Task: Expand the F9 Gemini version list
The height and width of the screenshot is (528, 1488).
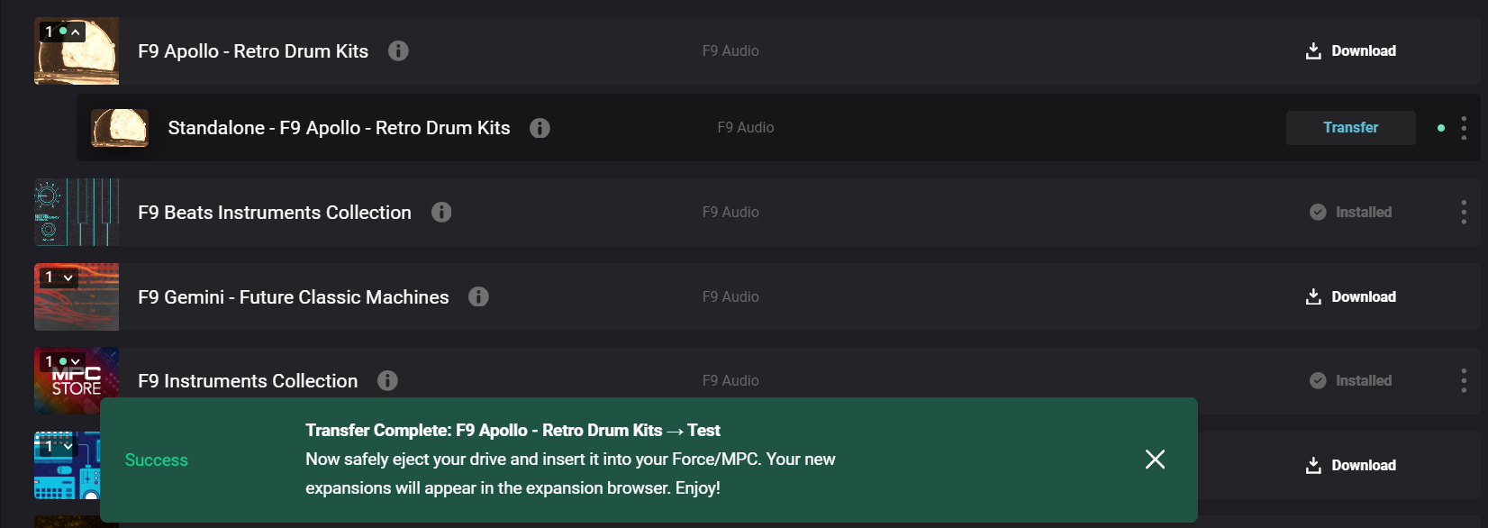Action: pyautogui.click(x=68, y=278)
